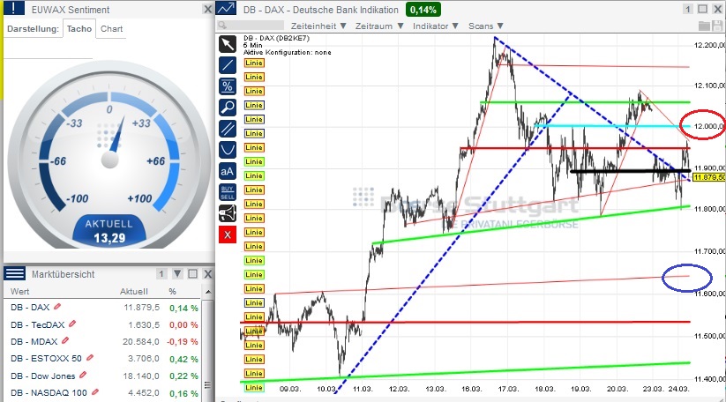Open the Indikator dropdown

point(435,26)
